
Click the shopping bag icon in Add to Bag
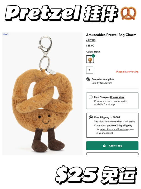coord(104,146)
